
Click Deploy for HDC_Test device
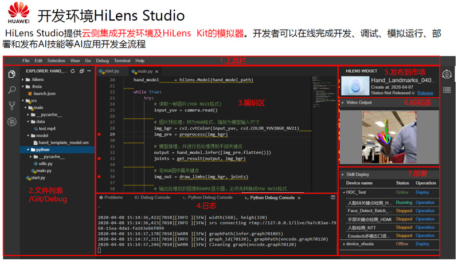pos(422,192)
